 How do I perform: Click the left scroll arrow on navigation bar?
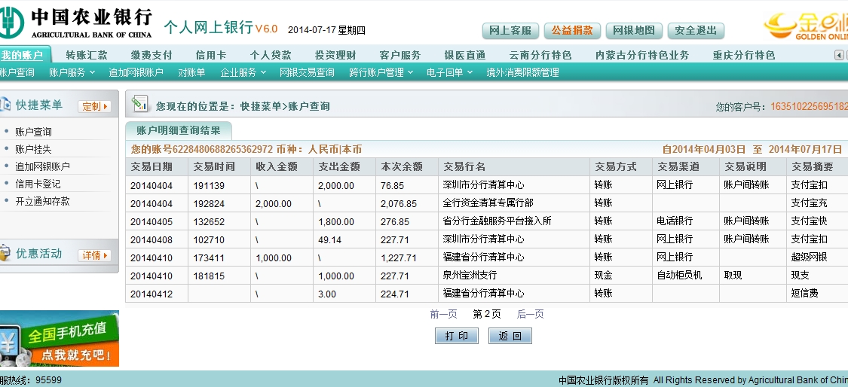pos(839,55)
